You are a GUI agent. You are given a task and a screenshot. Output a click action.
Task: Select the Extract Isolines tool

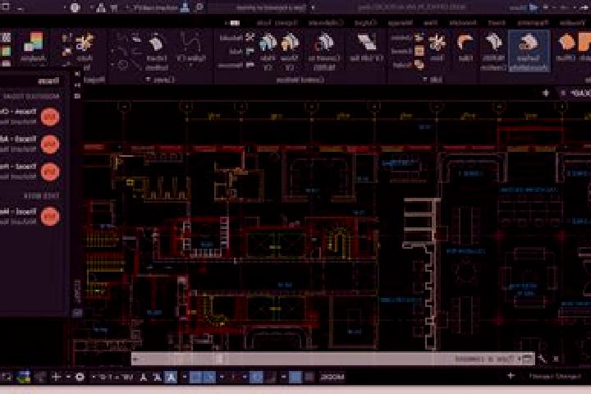(x=156, y=51)
